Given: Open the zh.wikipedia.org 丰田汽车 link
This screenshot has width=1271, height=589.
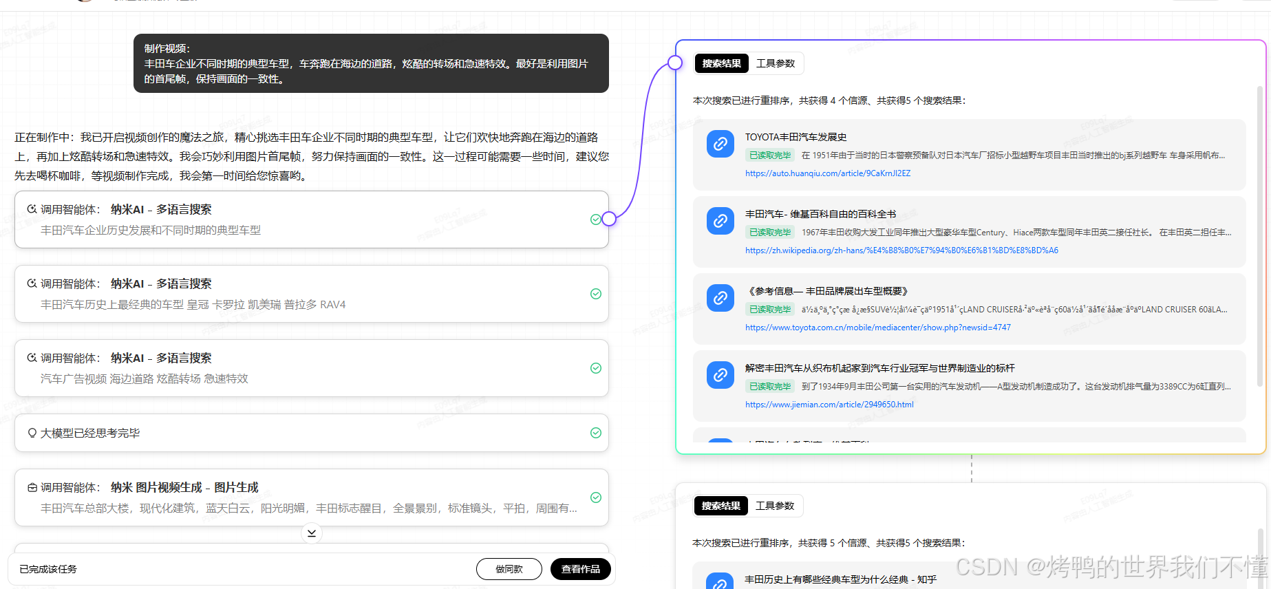Looking at the screenshot, I should point(901,250).
